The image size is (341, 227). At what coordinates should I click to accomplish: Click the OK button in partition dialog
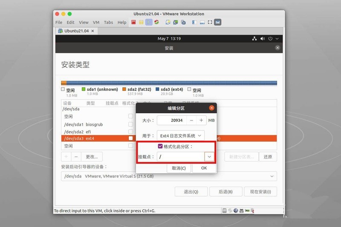(x=204, y=168)
